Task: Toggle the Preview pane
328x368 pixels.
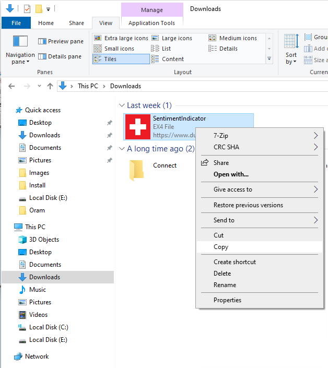Action: click(61, 41)
